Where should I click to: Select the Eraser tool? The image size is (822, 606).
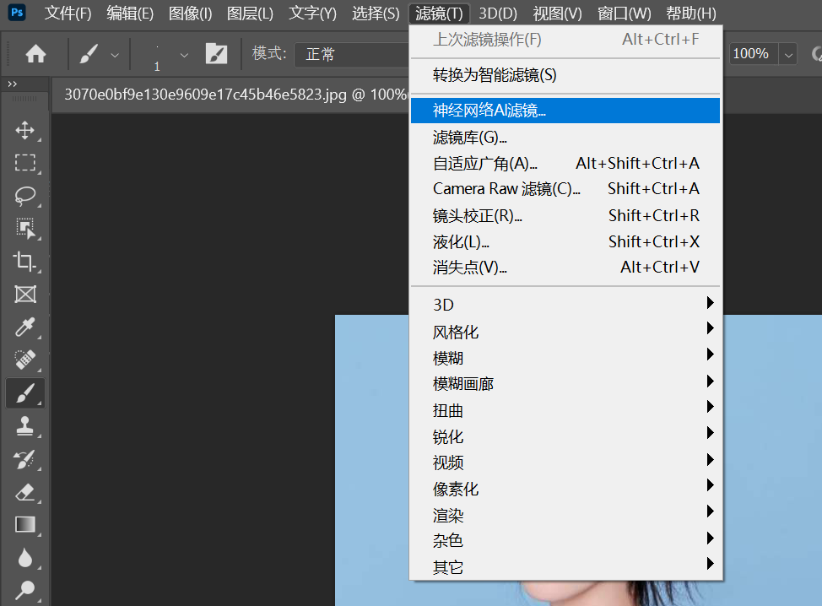[x=24, y=492]
